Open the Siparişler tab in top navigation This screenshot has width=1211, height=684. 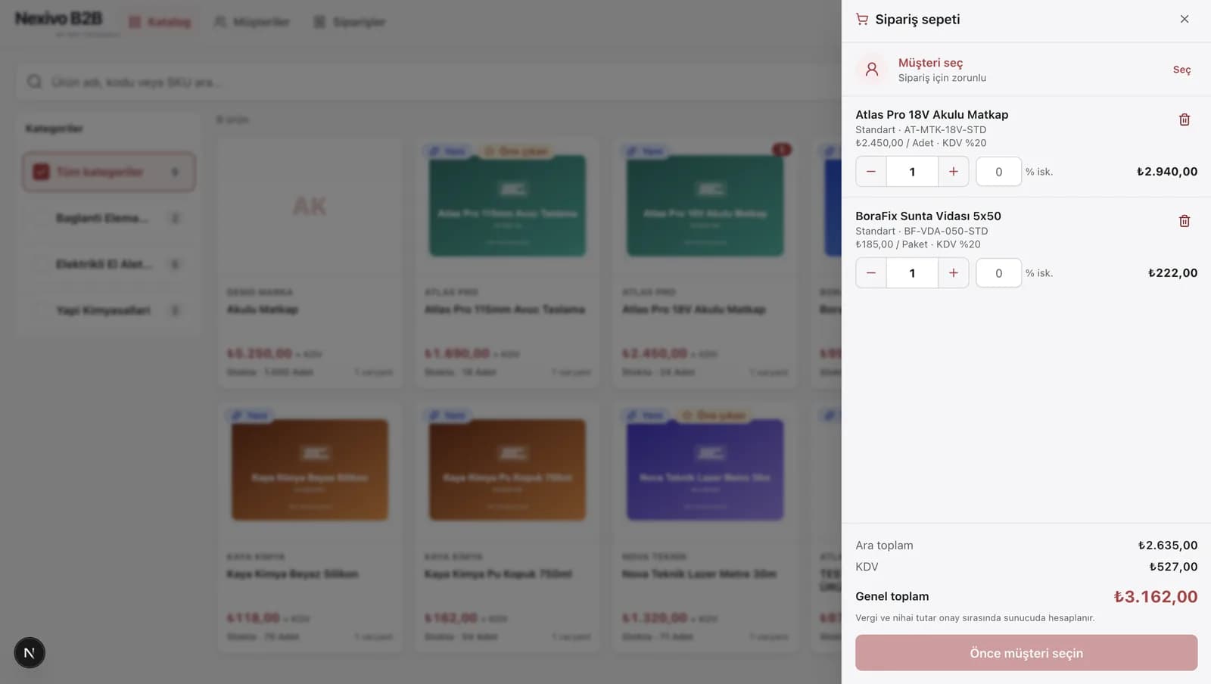point(350,22)
